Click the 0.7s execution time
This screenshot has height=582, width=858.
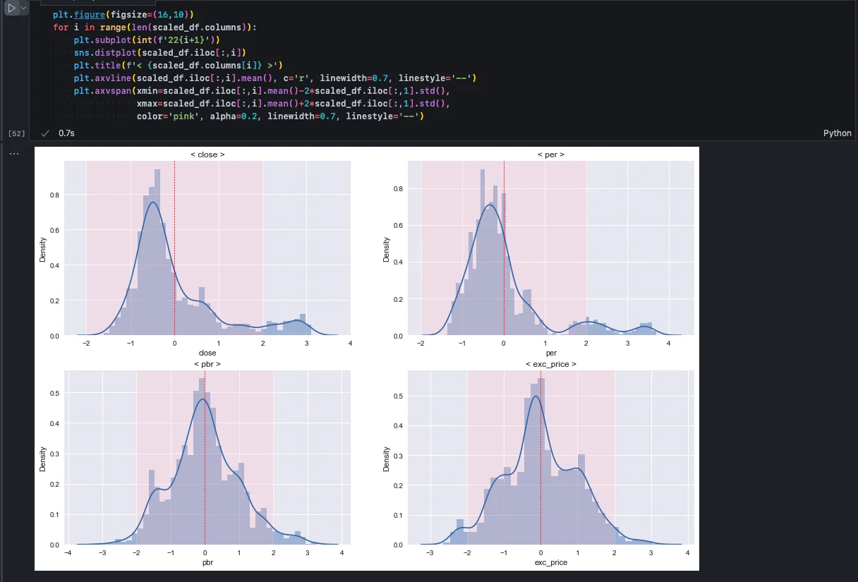coord(66,133)
